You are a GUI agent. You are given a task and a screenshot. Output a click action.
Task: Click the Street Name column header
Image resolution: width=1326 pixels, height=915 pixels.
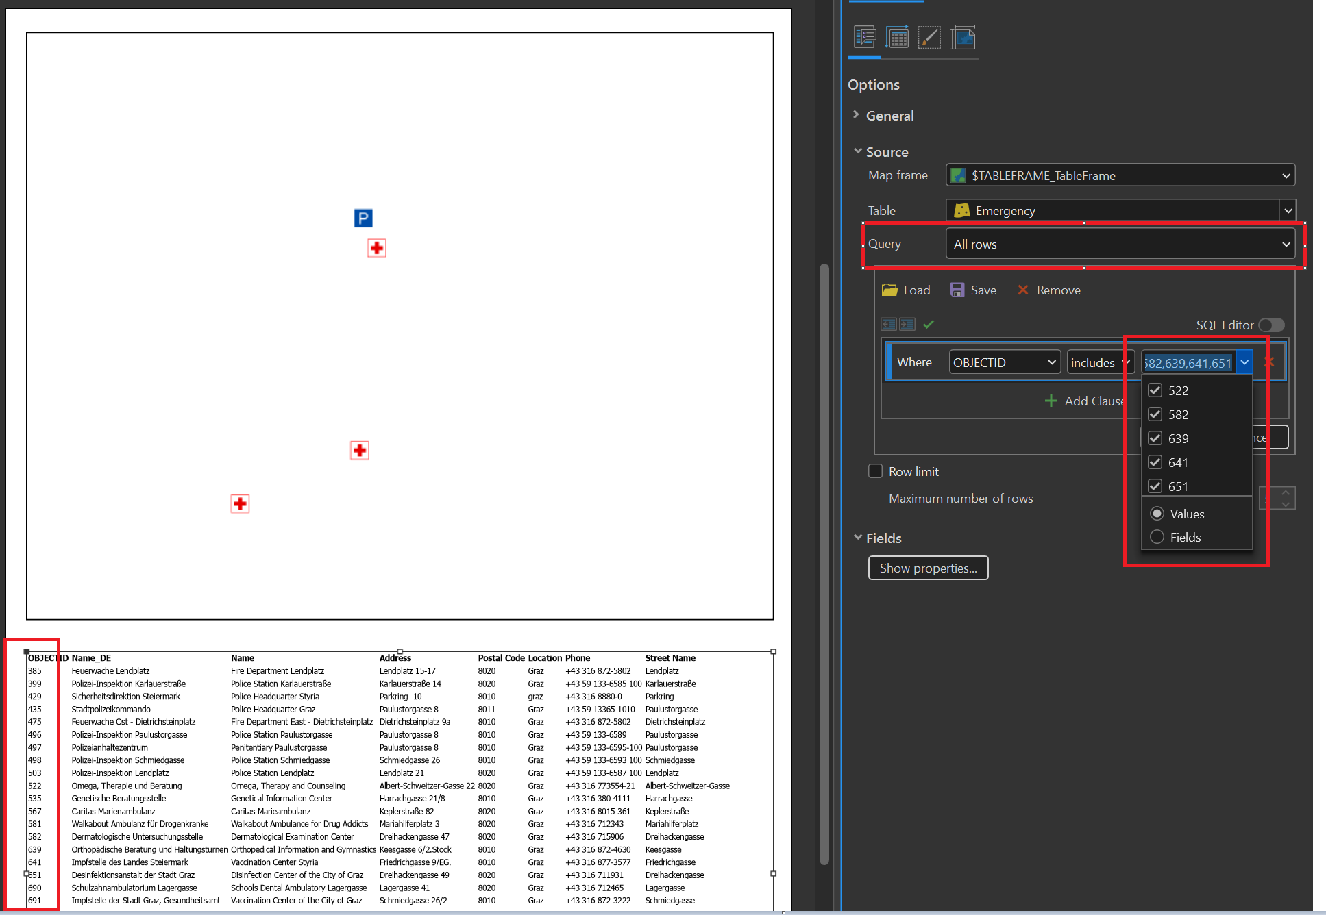pyautogui.click(x=670, y=657)
